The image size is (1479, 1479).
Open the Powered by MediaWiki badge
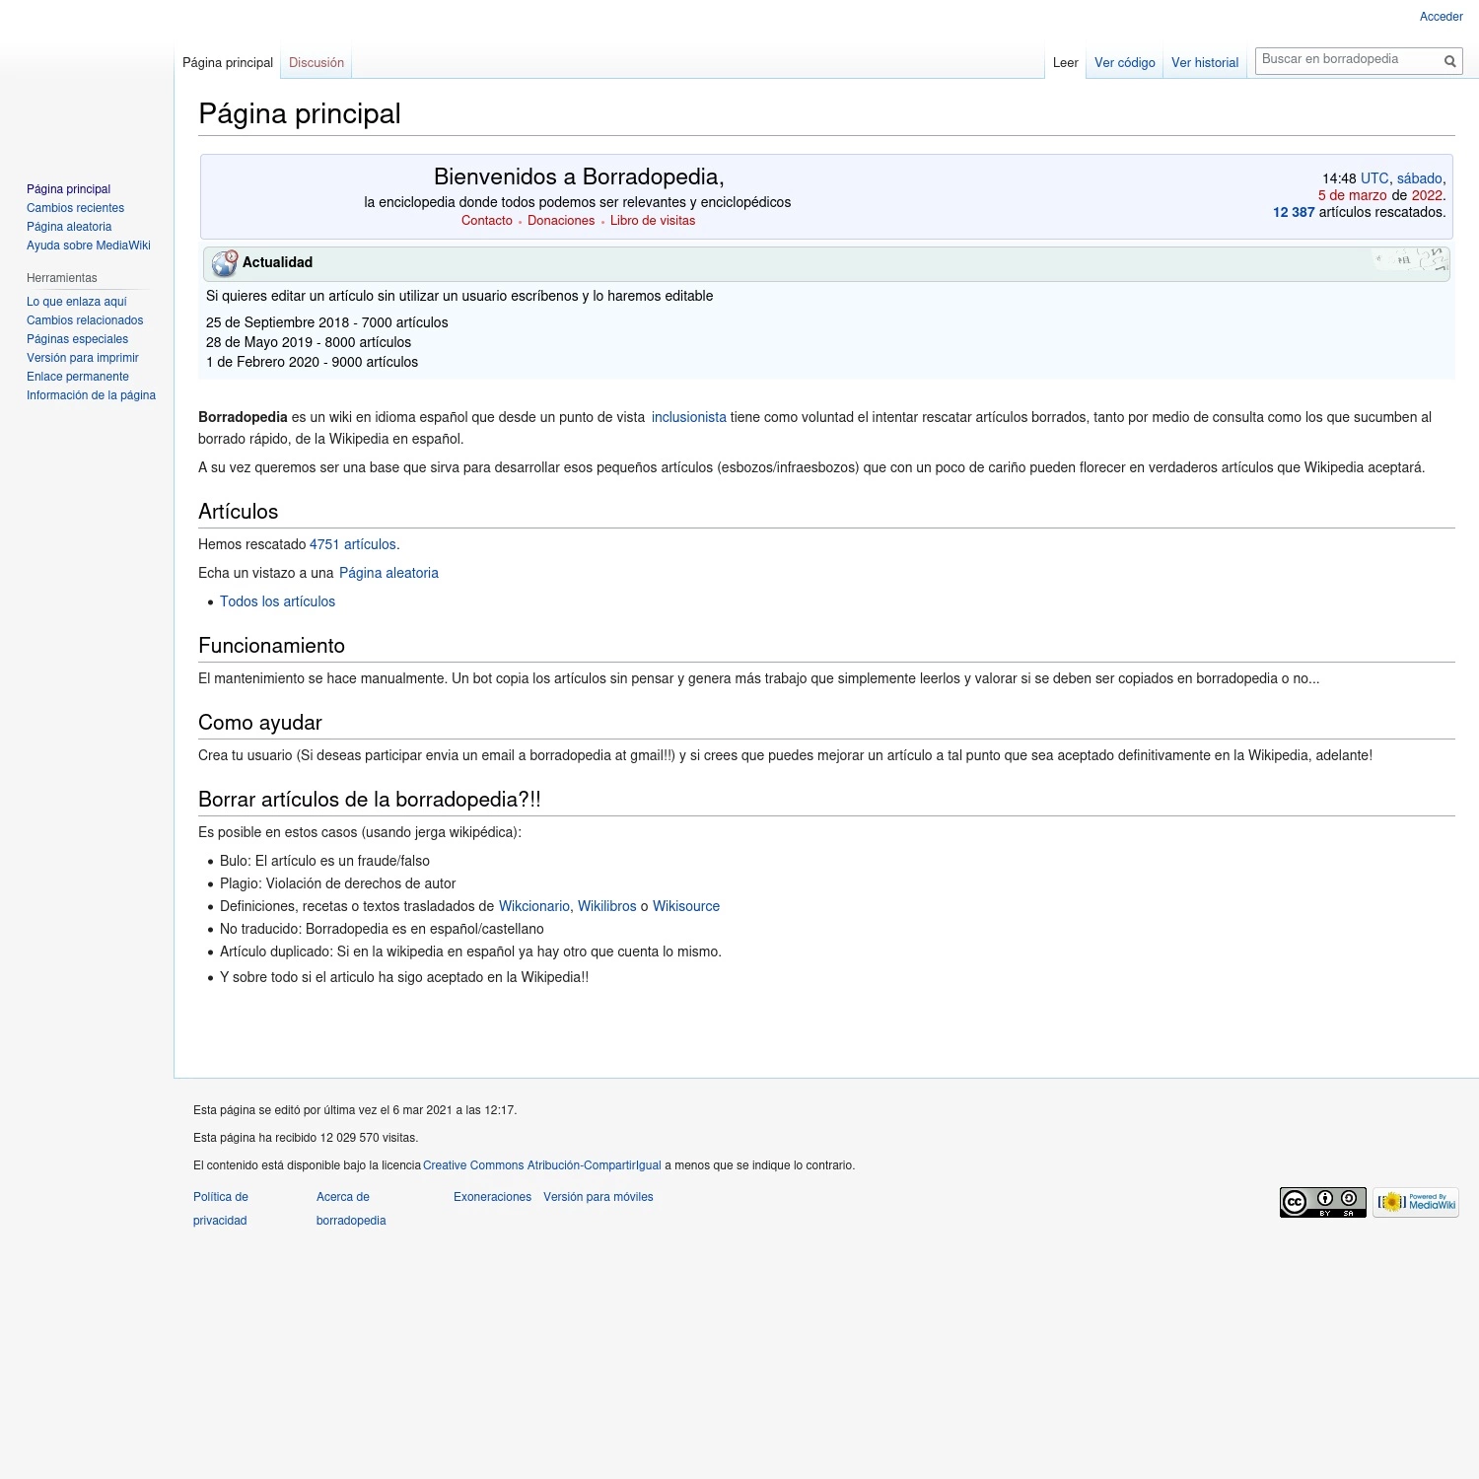click(1416, 1203)
